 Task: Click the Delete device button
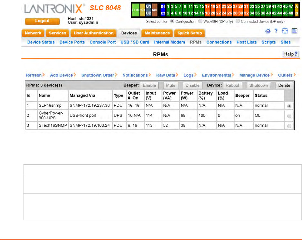tap(284, 86)
